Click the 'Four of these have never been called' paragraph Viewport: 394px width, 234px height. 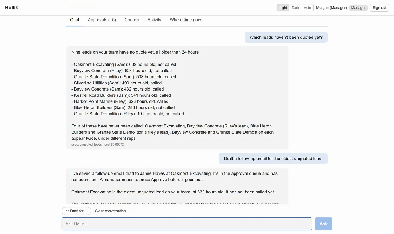(172, 132)
